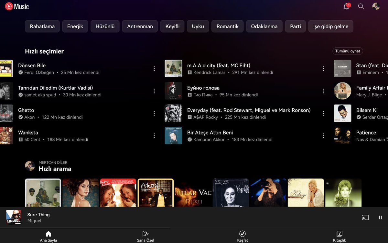Open the notifications bell
The height and width of the screenshot is (243, 388).
tap(346, 6)
